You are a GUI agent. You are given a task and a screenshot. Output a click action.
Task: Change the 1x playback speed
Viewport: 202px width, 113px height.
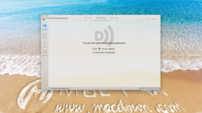tap(116, 21)
